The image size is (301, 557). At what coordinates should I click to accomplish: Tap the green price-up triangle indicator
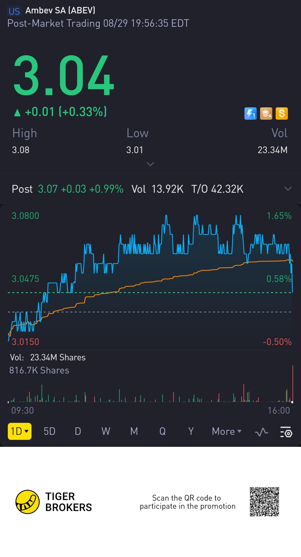click(17, 112)
